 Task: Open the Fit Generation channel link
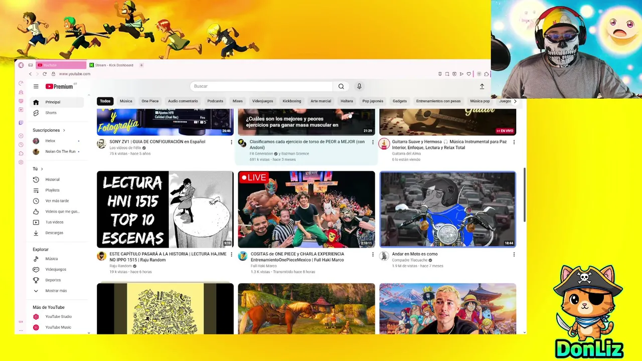pos(261,154)
